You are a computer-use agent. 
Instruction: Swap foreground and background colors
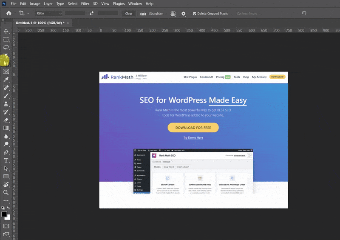(x=8, y=208)
